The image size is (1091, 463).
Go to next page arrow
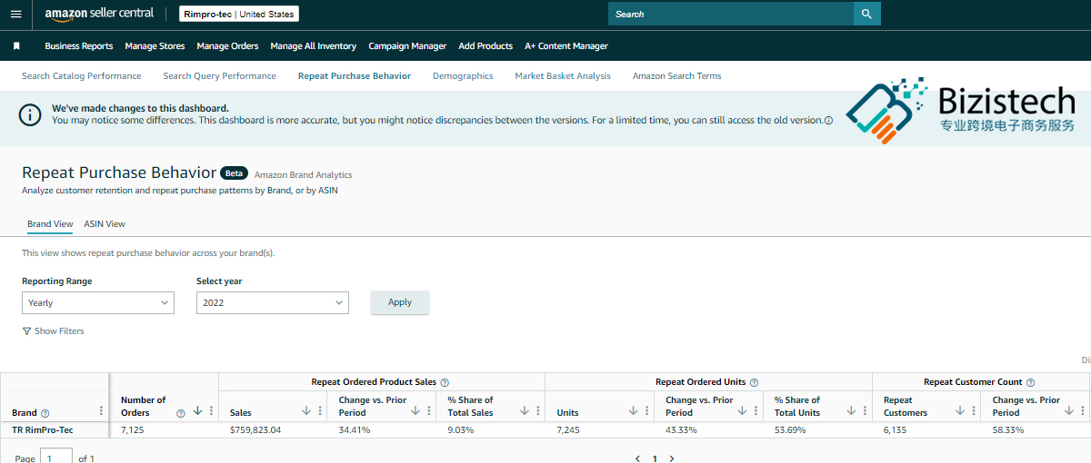672,458
